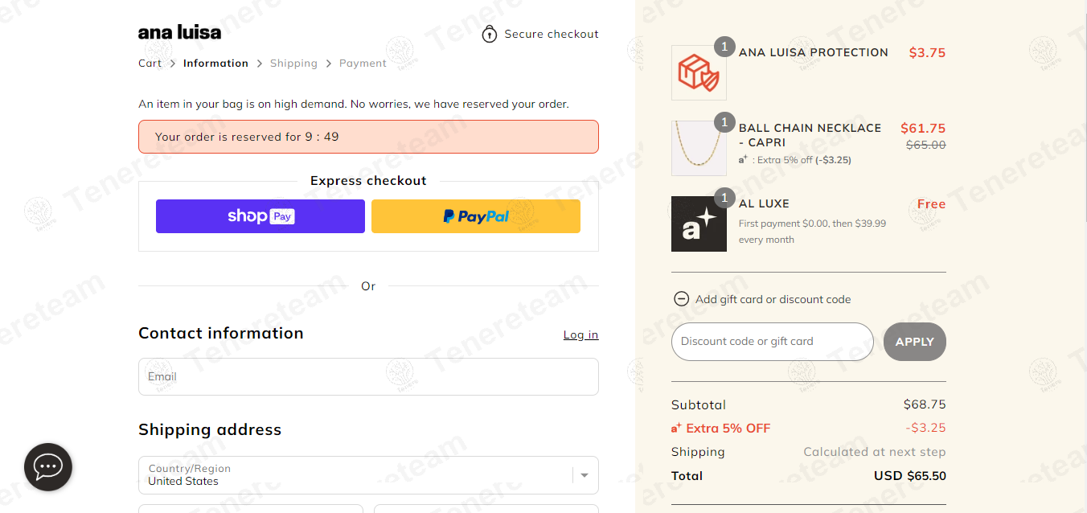The image size is (1087, 513).
Task: Click the Ana Luisa Protection box icon
Action: click(699, 72)
